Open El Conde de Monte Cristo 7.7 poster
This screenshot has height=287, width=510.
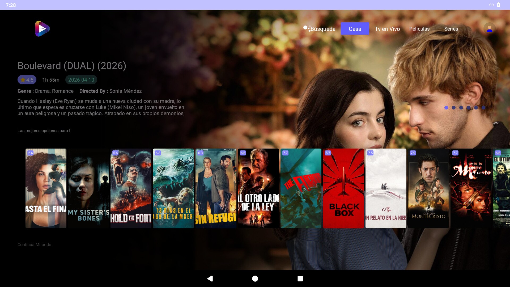point(471,188)
